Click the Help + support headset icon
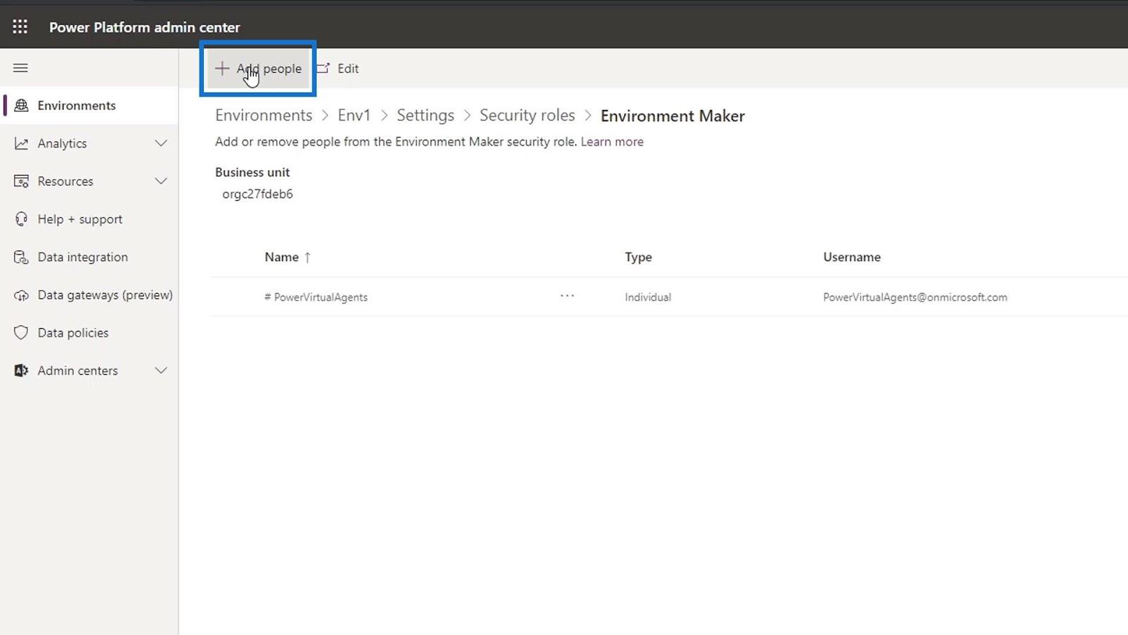1128x635 pixels. 21,219
